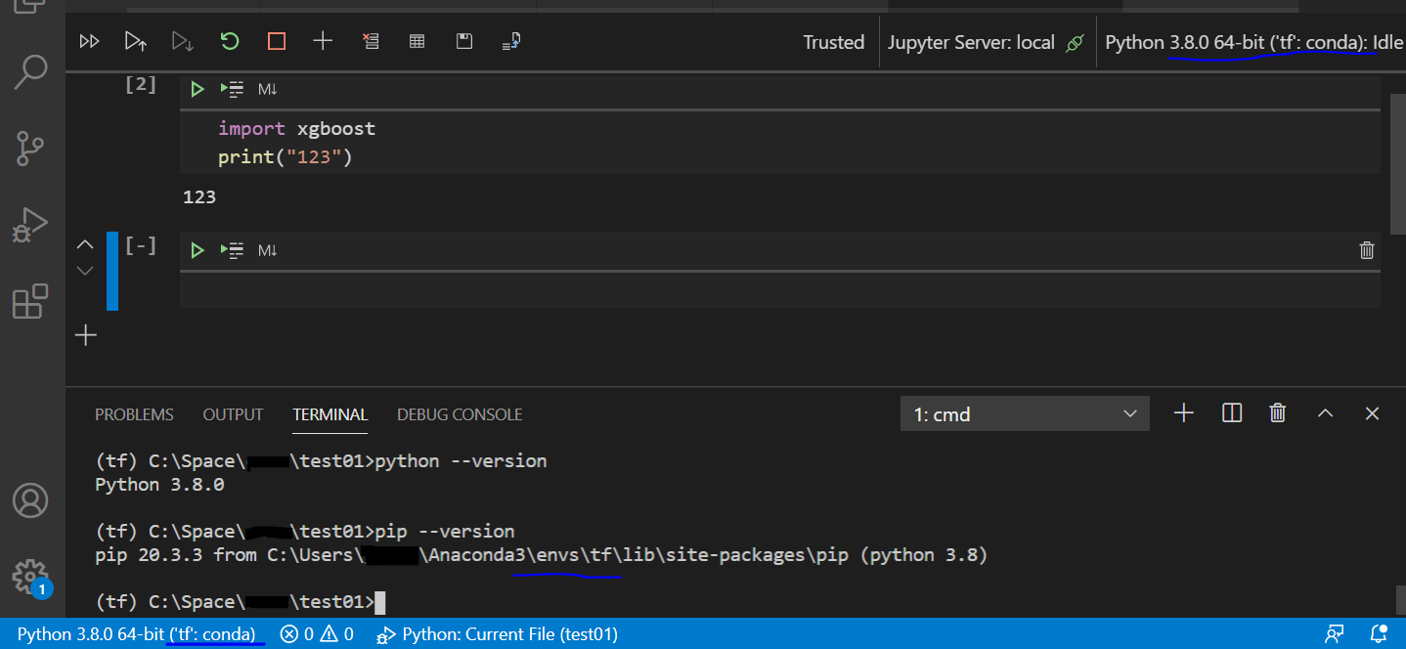This screenshot has width=1406, height=649.
Task: Click the terminal prompt cursor at the last line
Action: [x=380, y=602]
